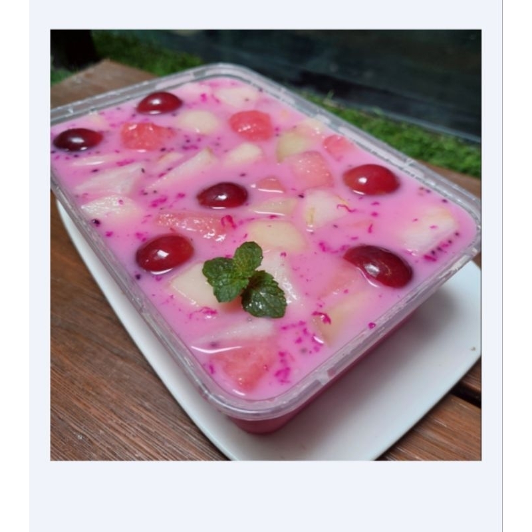Click the grape directly left of the mint leaves
The image size is (532, 532).
click(164, 253)
